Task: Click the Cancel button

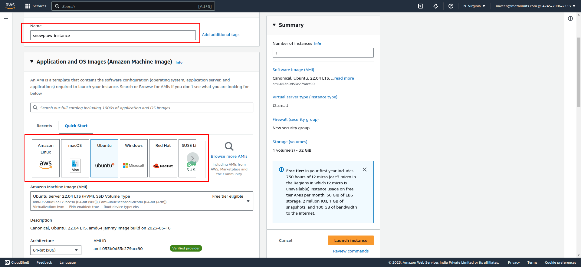Action: pos(286,240)
